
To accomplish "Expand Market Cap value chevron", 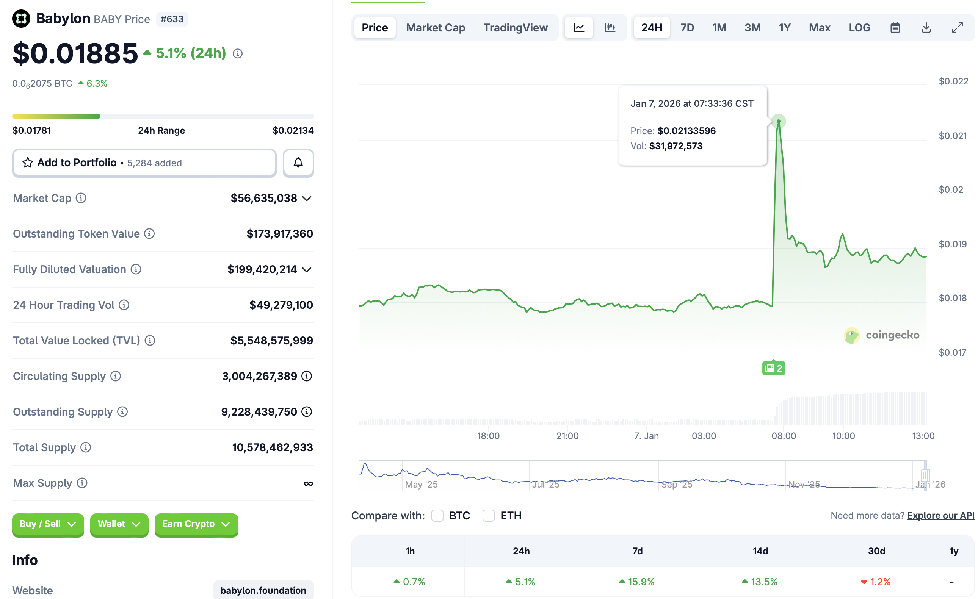I will (306, 199).
